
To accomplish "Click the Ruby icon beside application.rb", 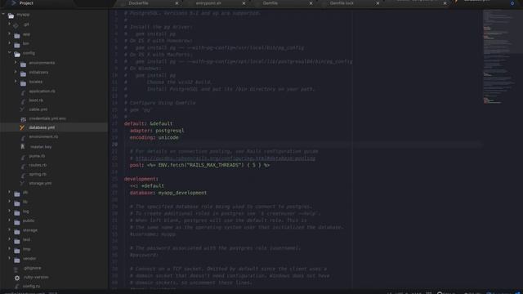I will pyautogui.click(x=23, y=92).
